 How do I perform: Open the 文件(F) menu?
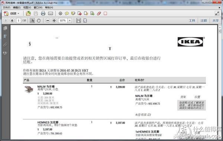(x=7, y=7)
